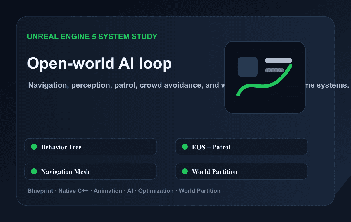Click green dot beside Behavior Tree
The image size is (351, 222).
34,147
